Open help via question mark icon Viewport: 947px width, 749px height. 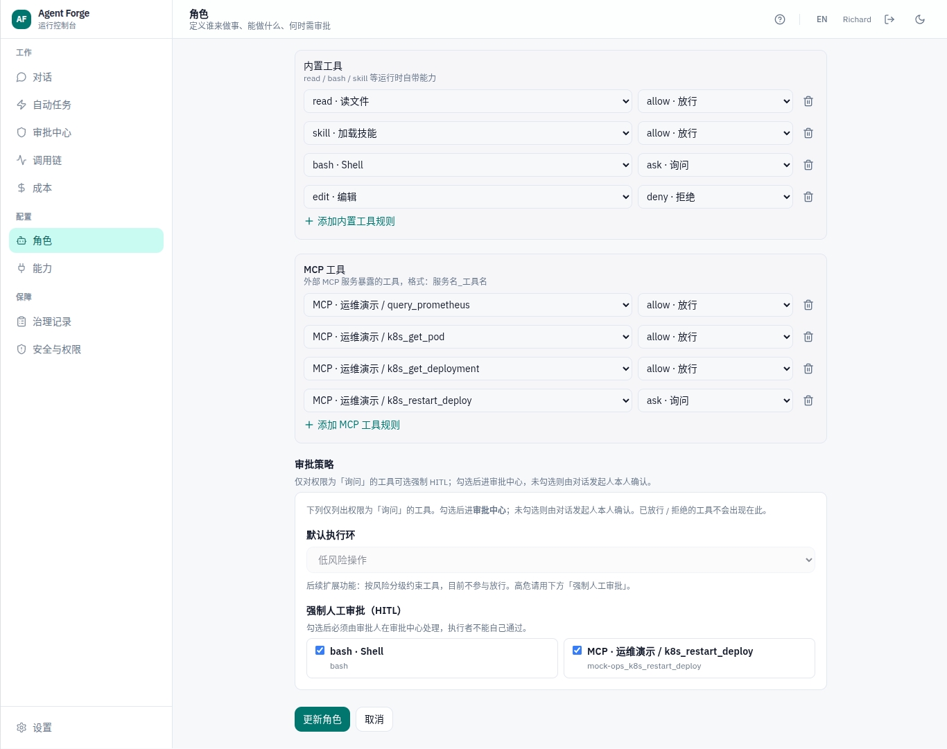pyautogui.click(x=780, y=19)
